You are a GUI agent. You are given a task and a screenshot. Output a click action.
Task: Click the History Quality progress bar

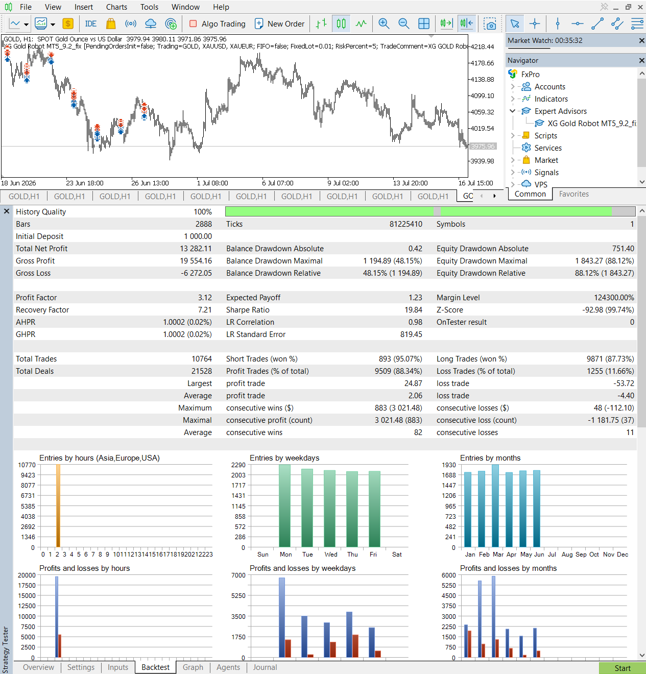[x=430, y=211]
